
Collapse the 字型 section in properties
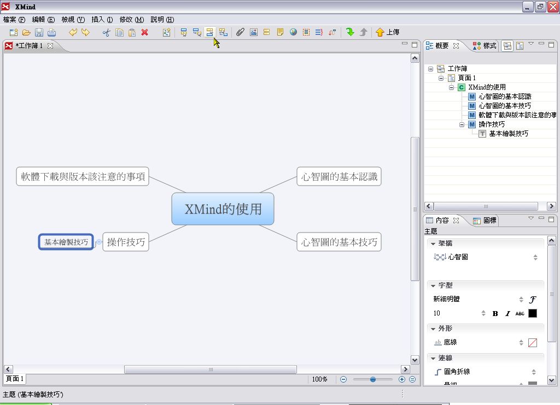[433, 286]
